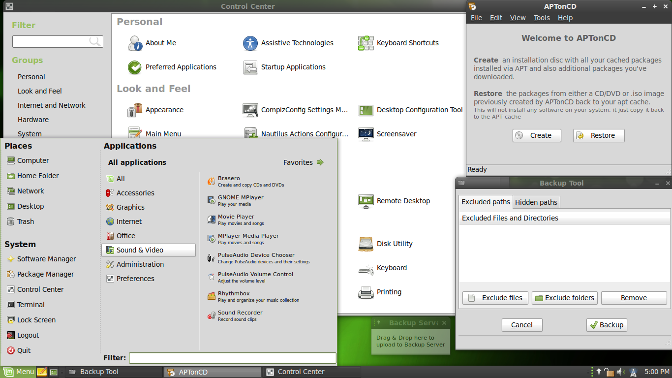Image resolution: width=672 pixels, height=378 pixels.
Task: Open Keyboard Shortcuts in Control Center
Action: tap(398, 43)
